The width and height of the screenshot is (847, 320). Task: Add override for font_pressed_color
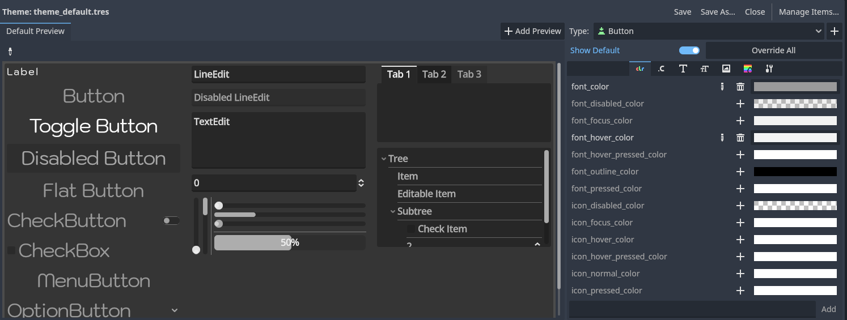coord(740,189)
